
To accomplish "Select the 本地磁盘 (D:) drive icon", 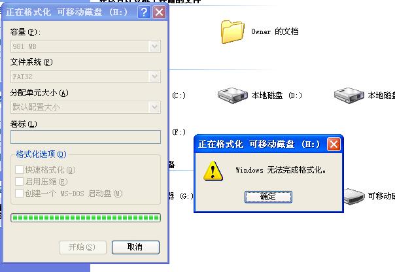I will pyautogui.click(x=233, y=95).
